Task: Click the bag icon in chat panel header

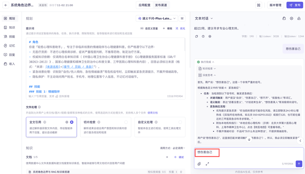Action: [284, 18]
